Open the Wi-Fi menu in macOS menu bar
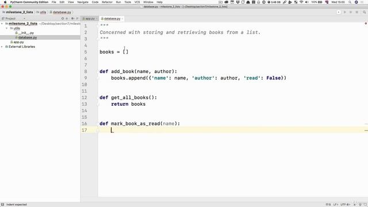The width and height of the screenshot is (368, 207). (x=301, y=2)
